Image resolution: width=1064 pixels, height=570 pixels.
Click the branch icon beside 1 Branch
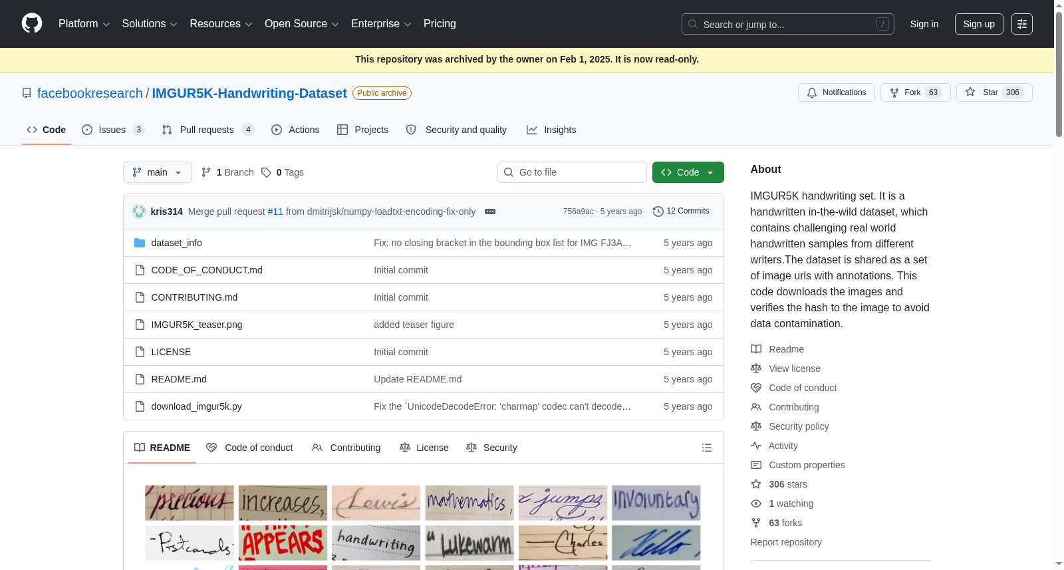[206, 172]
